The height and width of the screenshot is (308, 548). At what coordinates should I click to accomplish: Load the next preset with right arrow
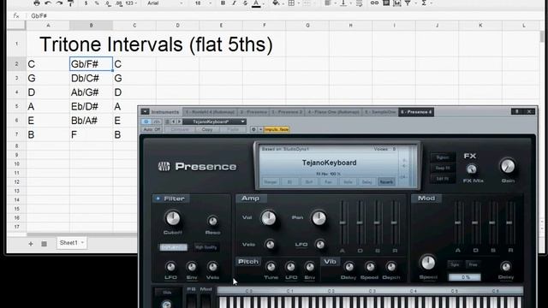[179, 121]
